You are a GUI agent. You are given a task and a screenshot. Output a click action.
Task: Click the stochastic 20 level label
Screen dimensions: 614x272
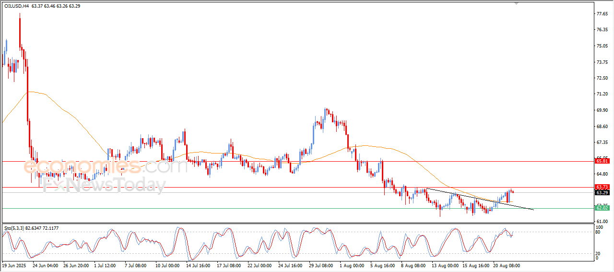click(x=598, y=253)
